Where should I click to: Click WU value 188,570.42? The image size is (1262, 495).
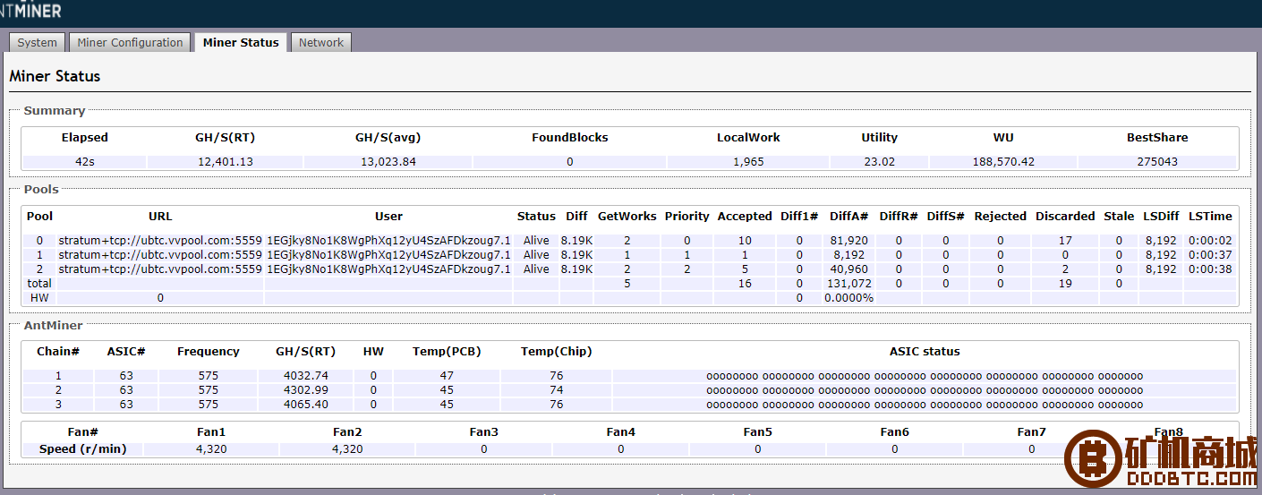(x=1003, y=162)
